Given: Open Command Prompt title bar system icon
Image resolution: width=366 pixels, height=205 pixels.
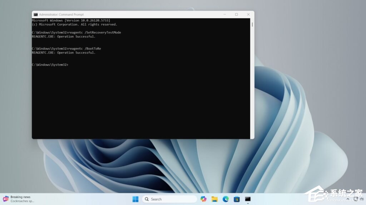Looking at the screenshot, I should [35, 15].
